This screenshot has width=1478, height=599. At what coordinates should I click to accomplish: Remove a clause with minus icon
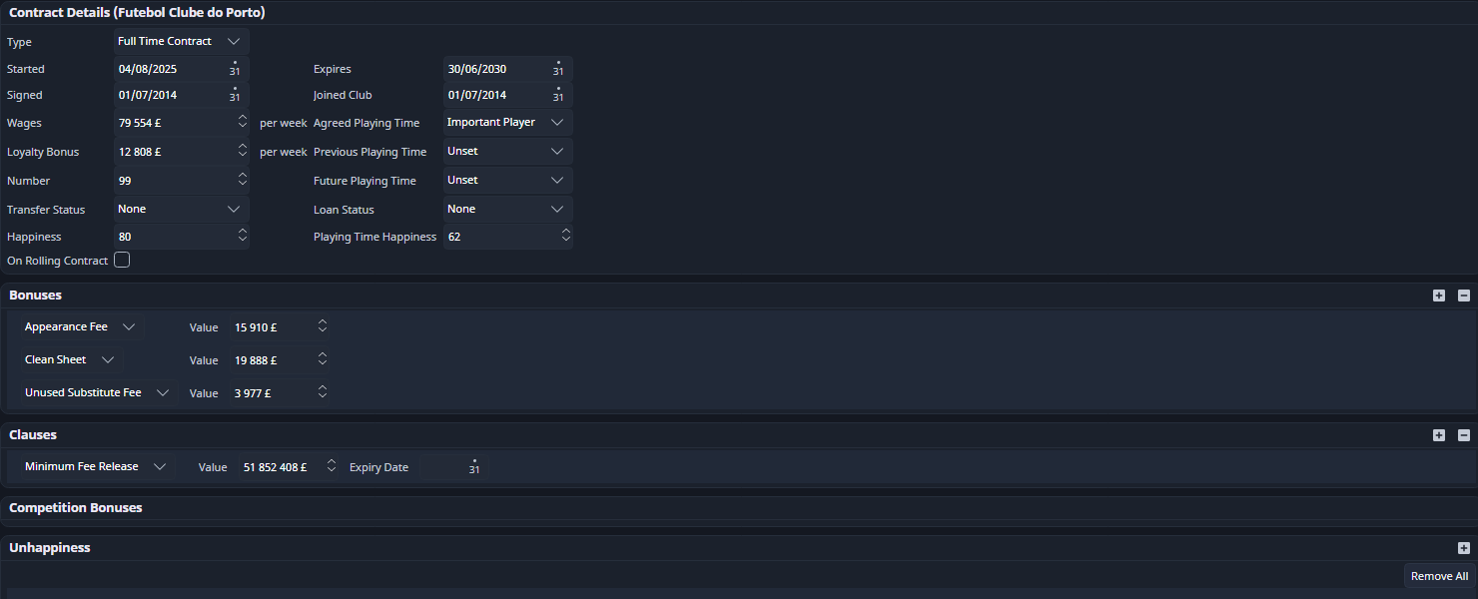click(x=1464, y=435)
